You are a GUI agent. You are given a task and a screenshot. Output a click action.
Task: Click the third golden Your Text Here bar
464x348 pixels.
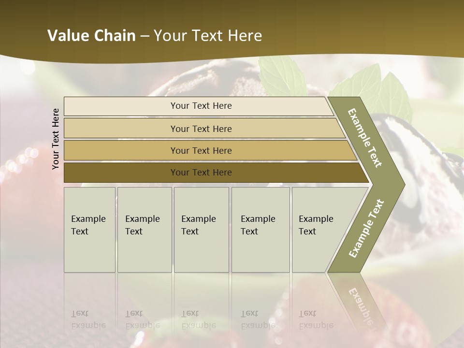coord(210,150)
